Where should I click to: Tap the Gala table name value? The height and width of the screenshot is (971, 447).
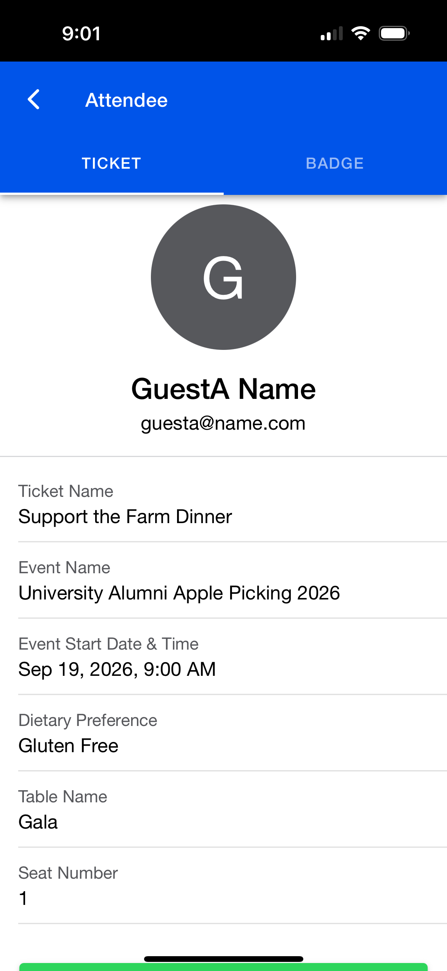coord(38,822)
